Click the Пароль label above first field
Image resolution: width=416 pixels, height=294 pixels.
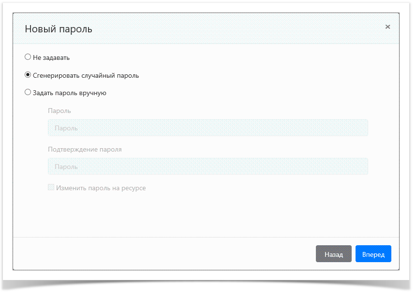click(59, 111)
